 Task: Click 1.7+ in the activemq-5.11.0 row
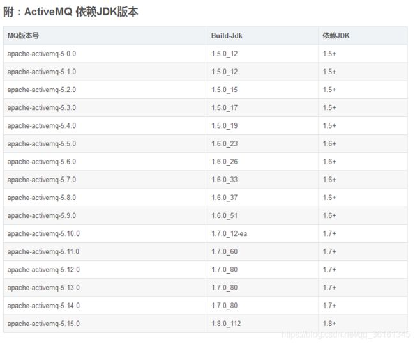329,251
